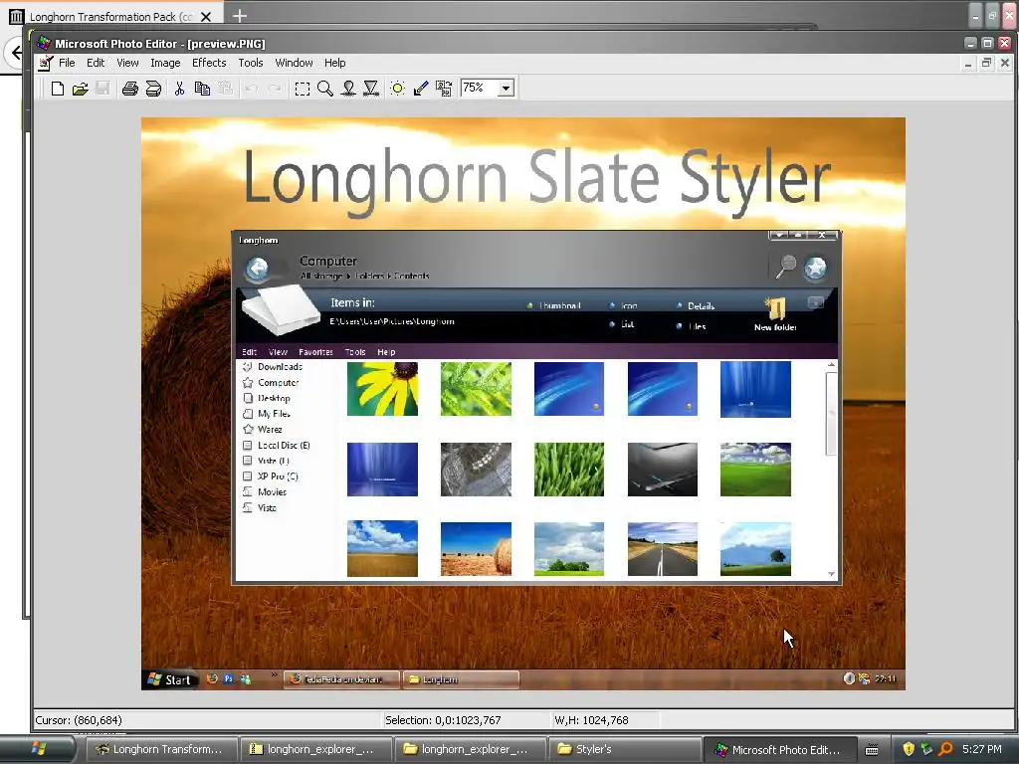This screenshot has width=1019, height=764.
Task: Open a new browser tab with plus
Action: pyautogui.click(x=239, y=16)
